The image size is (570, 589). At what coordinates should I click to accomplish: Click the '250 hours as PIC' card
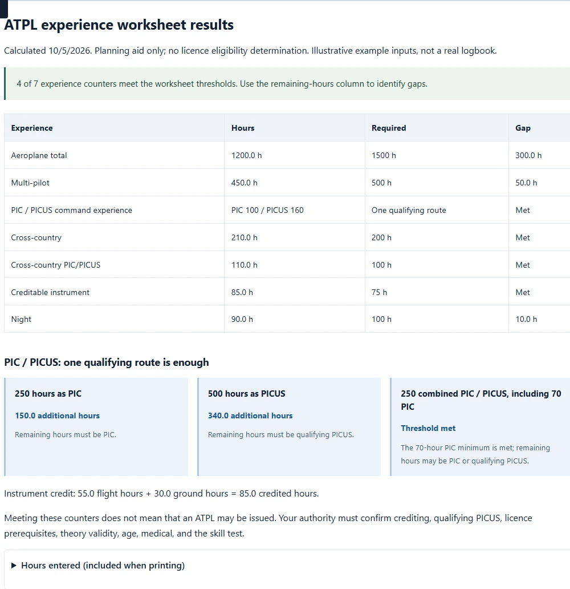tap(96, 427)
